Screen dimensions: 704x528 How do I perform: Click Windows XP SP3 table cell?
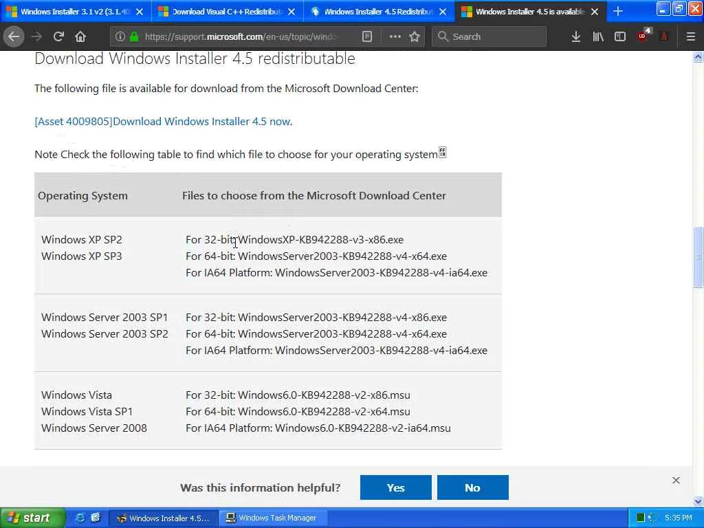[x=82, y=256]
